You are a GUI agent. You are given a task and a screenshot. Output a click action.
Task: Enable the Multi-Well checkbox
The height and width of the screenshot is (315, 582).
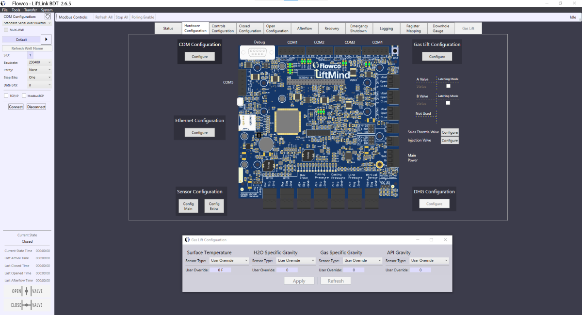point(6,30)
